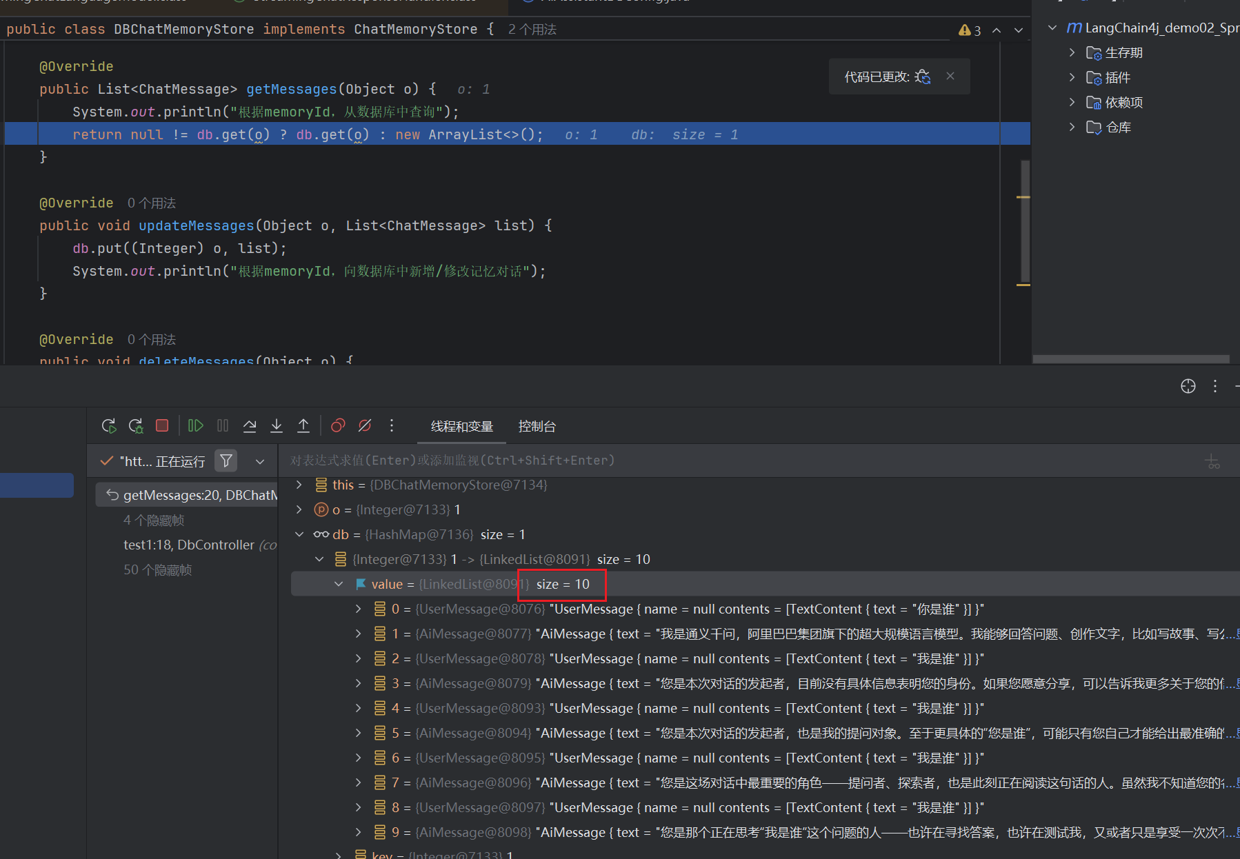Expand the 'this' variable node
This screenshot has width=1240, height=859.
pos(299,485)
